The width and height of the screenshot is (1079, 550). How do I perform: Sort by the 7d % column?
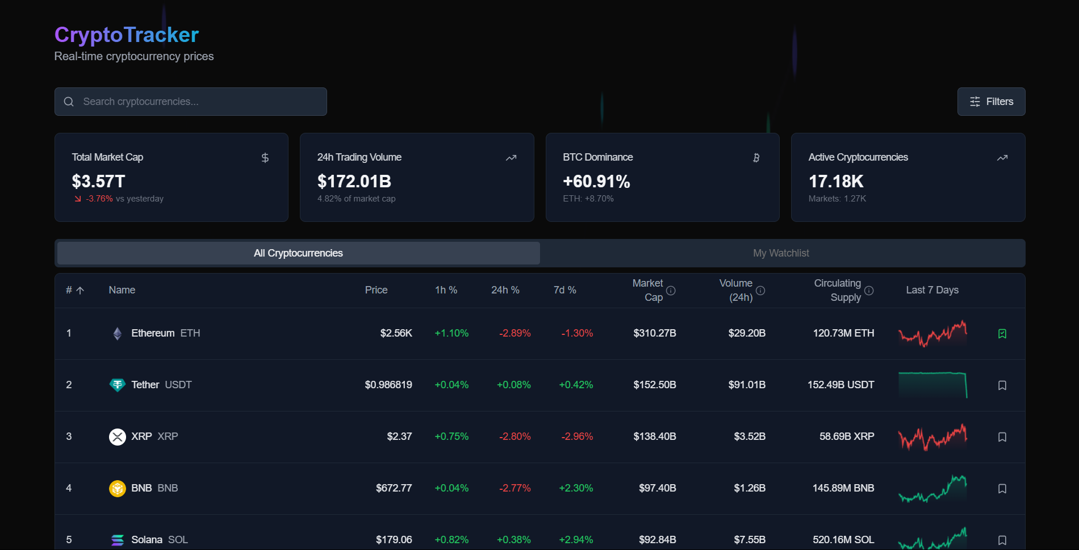pos(564,290)
